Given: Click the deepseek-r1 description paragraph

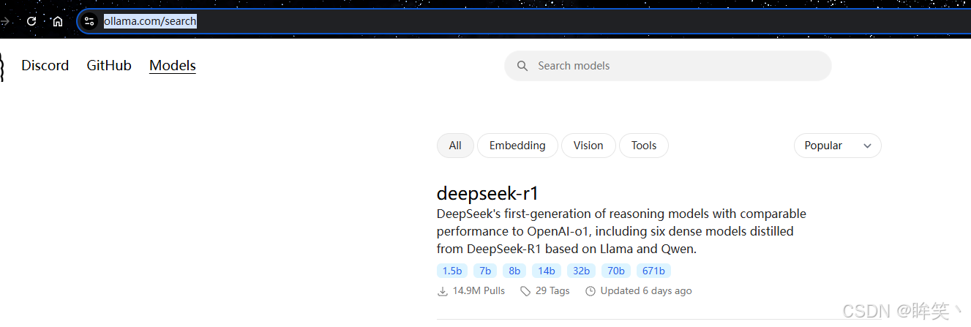Looking at the screenshot, I should click(x=621, y=231).
